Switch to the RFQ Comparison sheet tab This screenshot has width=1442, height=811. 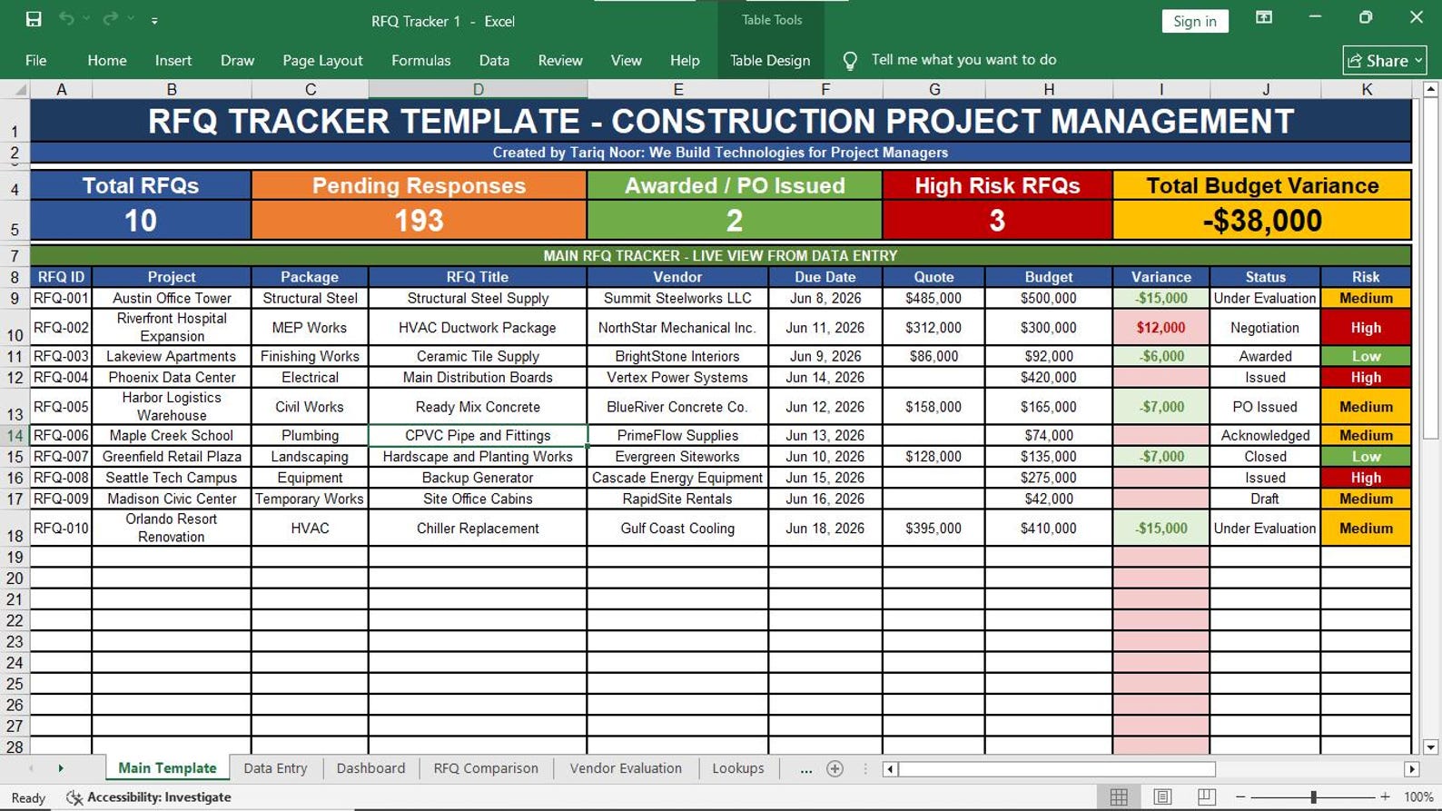486,768
